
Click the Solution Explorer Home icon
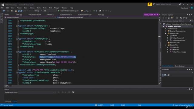click(169, 18)
